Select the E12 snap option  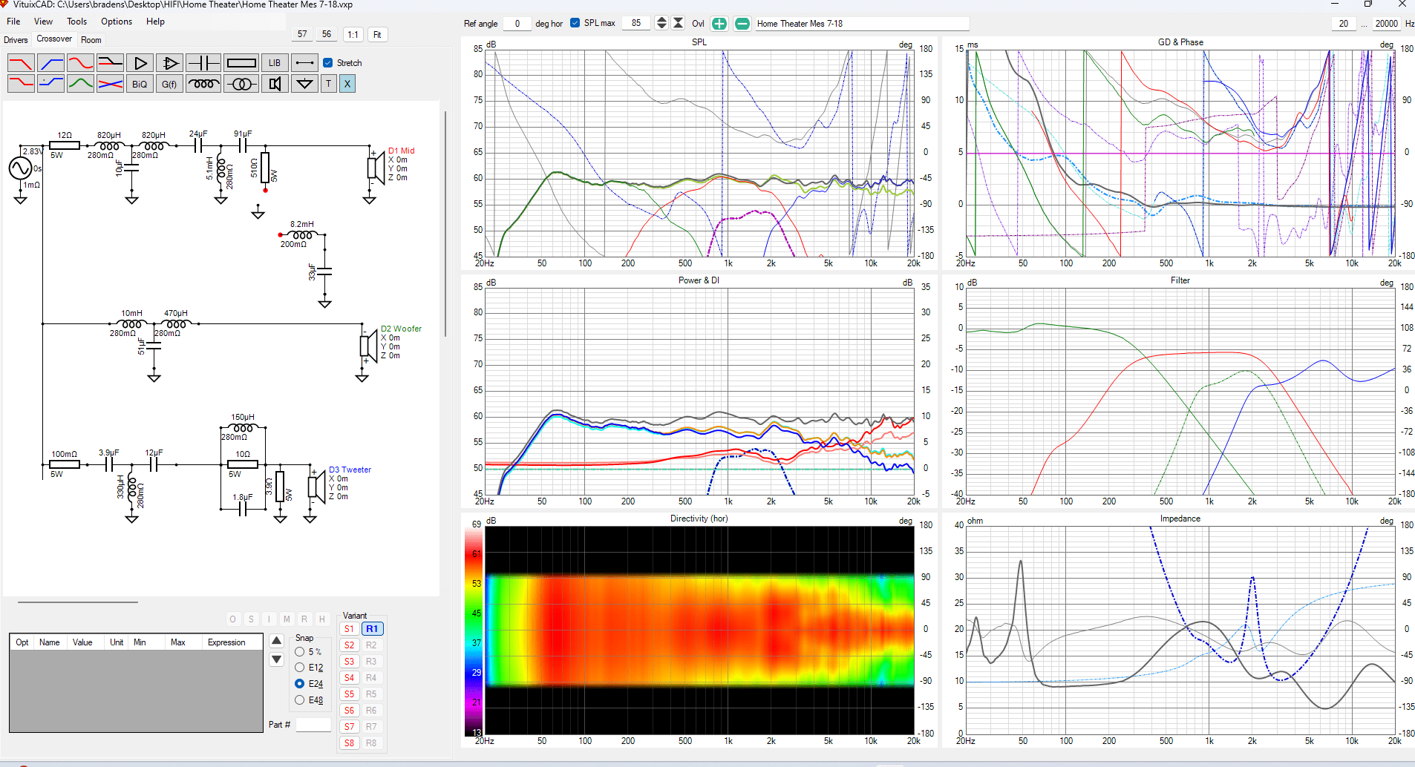point(300,668)
